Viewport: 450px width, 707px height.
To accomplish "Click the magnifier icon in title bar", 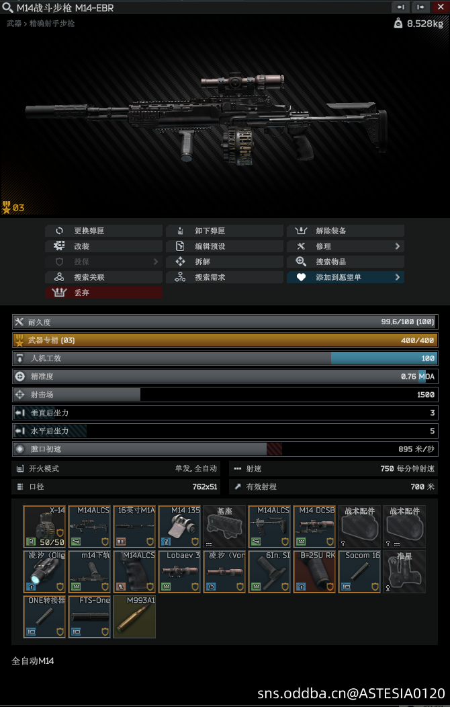I will [x=7, y=7].
